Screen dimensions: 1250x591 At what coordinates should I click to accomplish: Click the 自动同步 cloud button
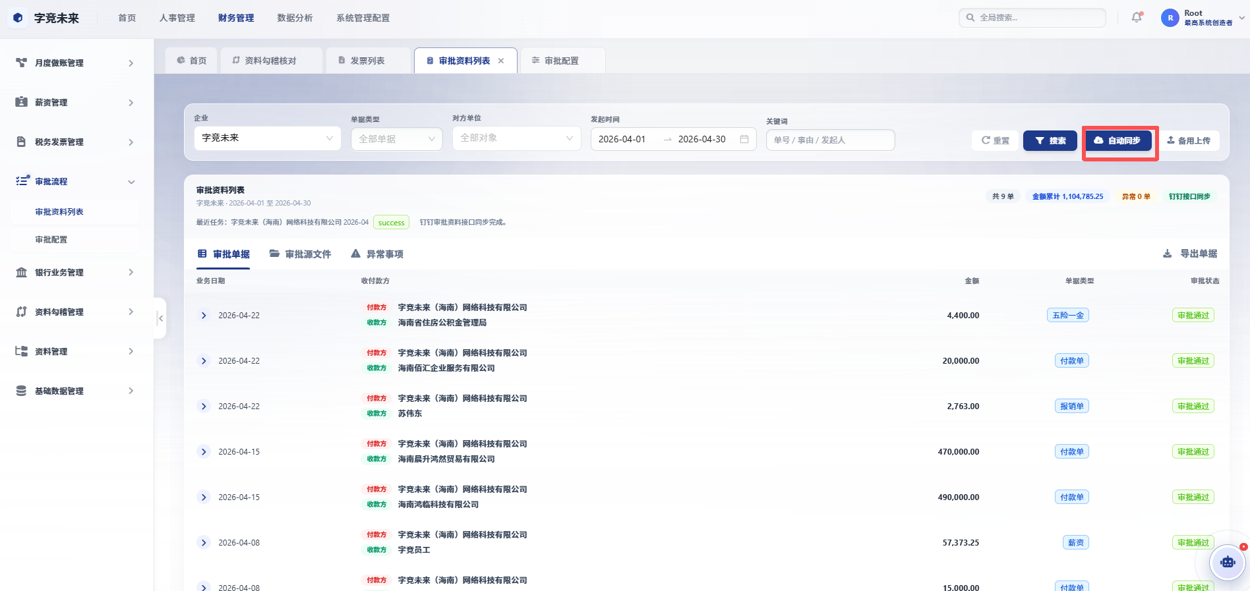point(1119,140)
